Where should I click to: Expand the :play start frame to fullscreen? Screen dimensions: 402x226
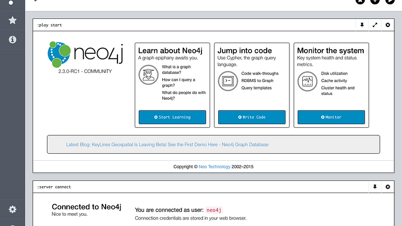tap(375, 25)
